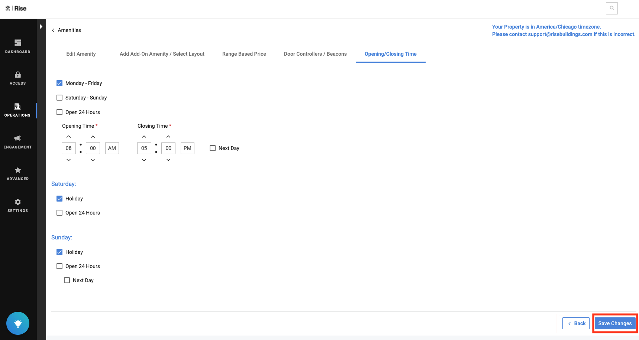Image resolution: width=639 pixels, height=340 pixels.
Task: Click the opening minutes input field
Action: 93,148
